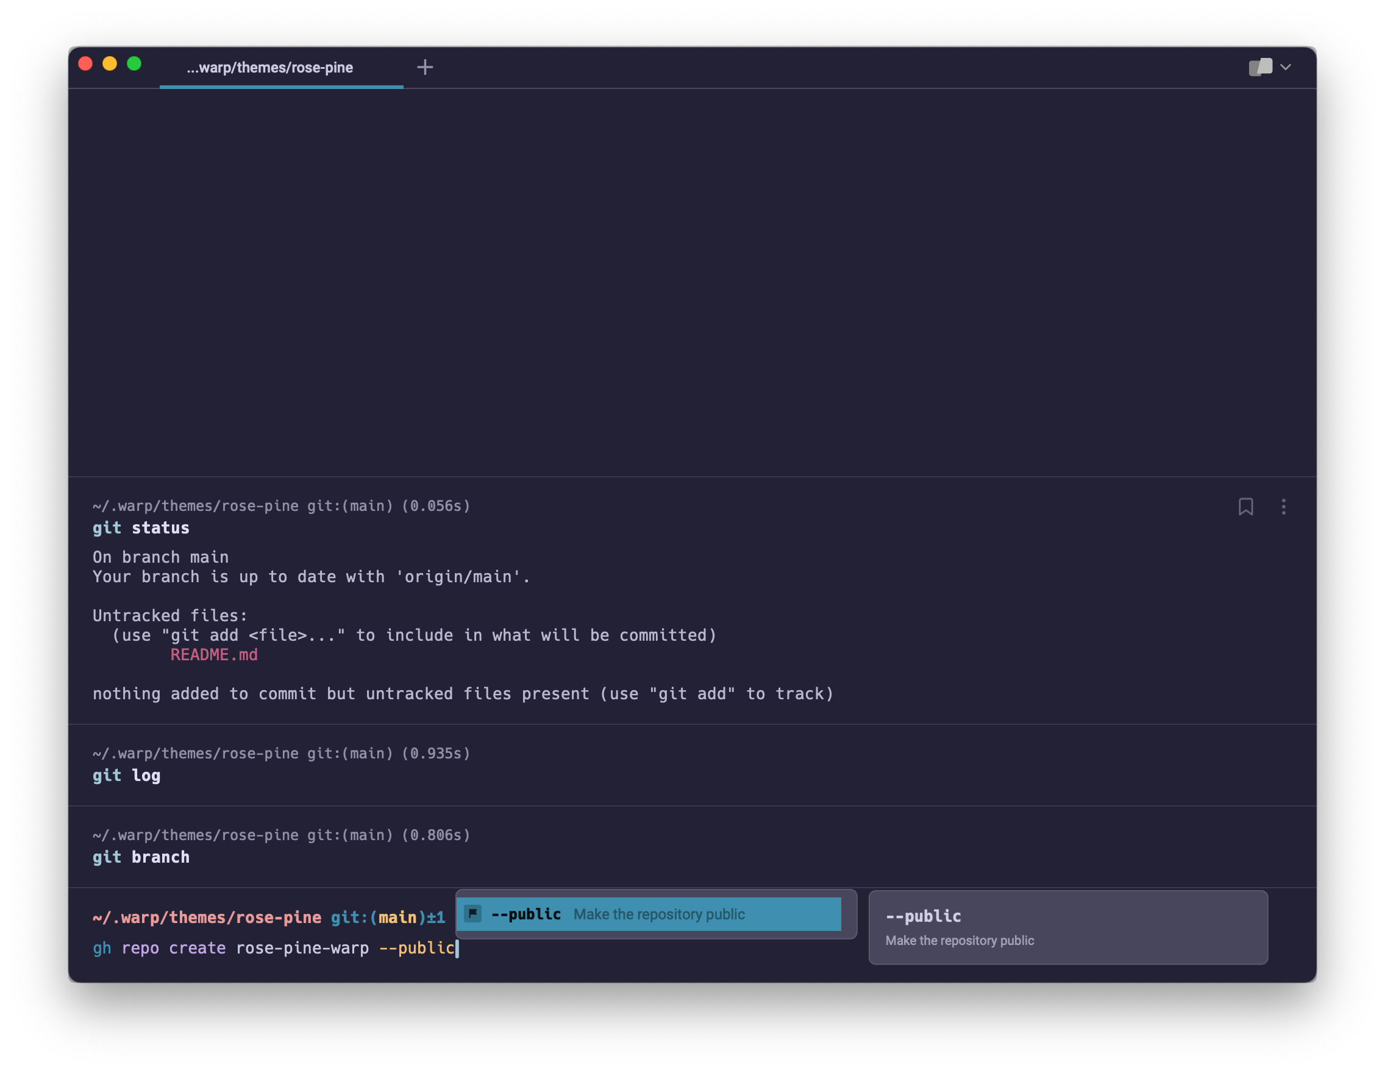Close the window with the red button
The image size is (1385, 1073).
click(85, 63)
